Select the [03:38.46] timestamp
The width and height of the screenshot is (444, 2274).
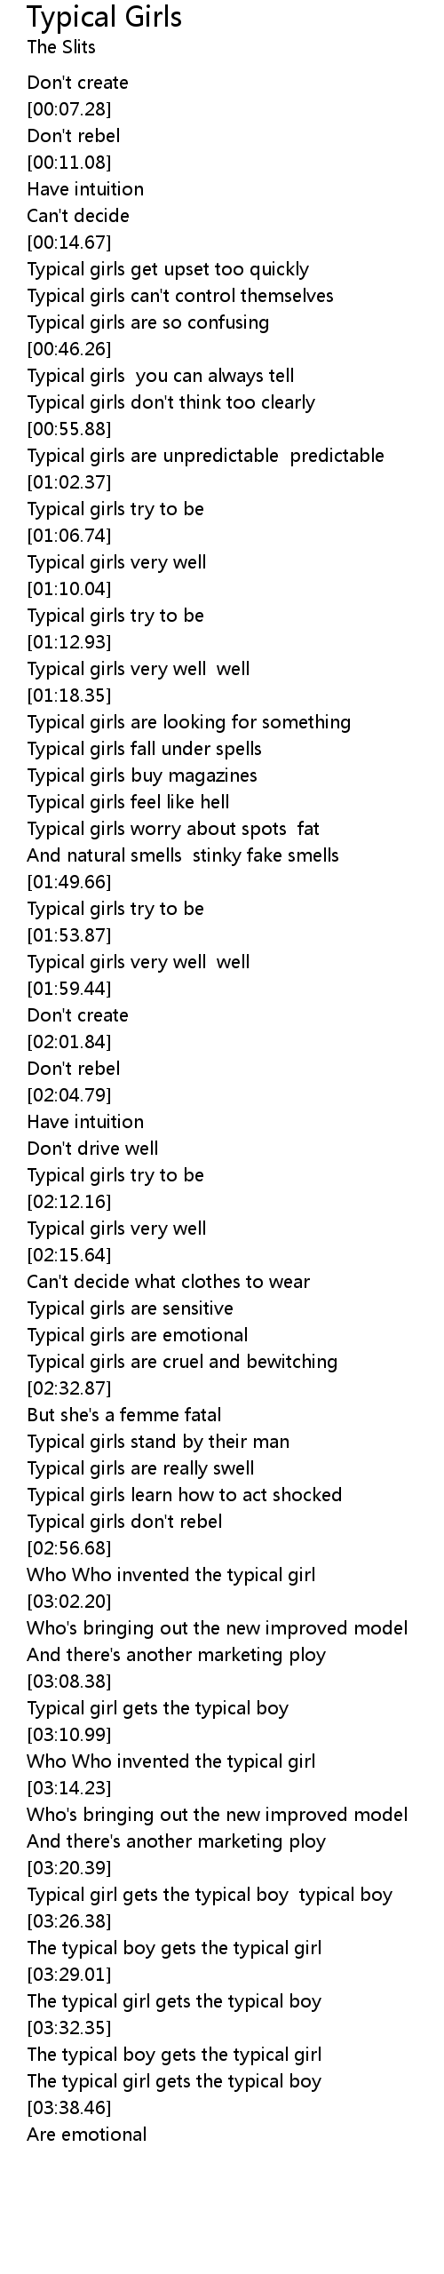pyautogui.click(x=69, y=2108)
